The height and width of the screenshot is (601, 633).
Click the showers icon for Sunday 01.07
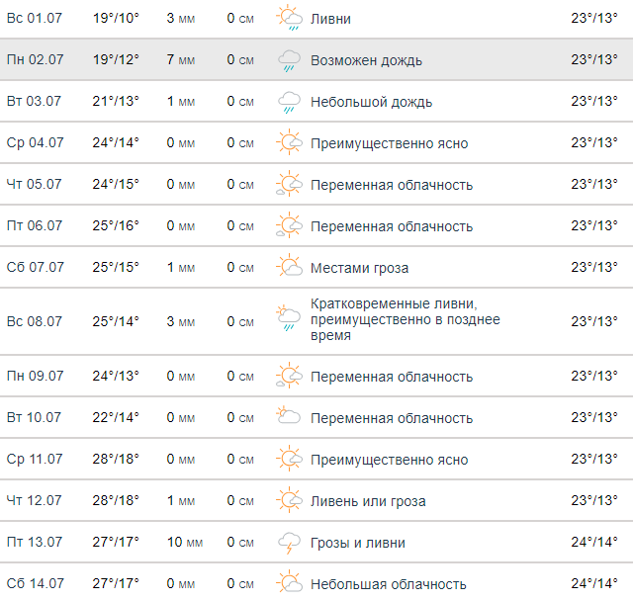[x=289, y=19]
